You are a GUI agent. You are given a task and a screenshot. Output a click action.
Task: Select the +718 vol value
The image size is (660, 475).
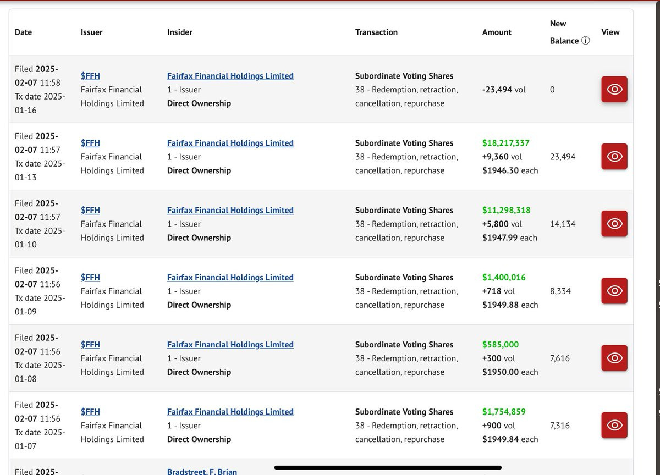point(499,291)
